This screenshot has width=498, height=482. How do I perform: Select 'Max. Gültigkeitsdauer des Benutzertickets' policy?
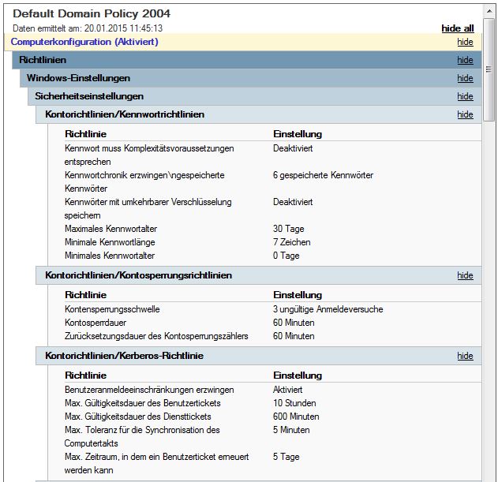[143, 403]
